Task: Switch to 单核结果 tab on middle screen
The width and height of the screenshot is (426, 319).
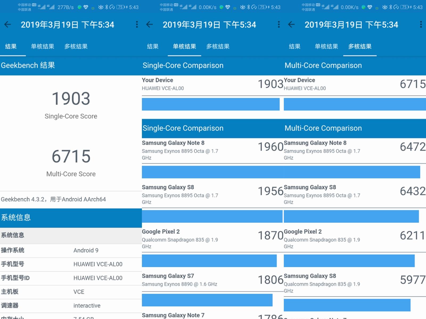Action: pos(184,47)
